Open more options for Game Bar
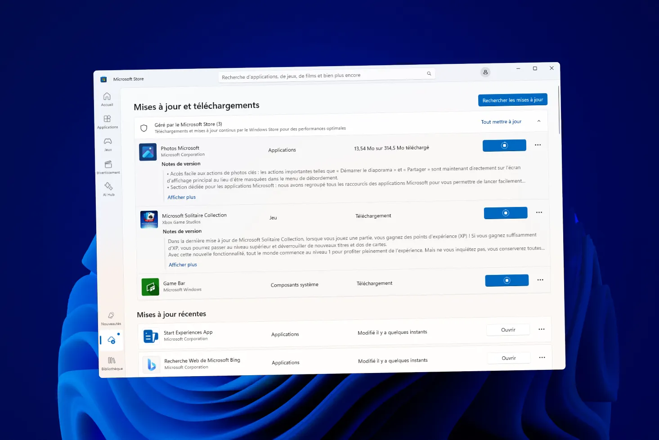Viewport: 659px width, 440px height. point(540,280)
